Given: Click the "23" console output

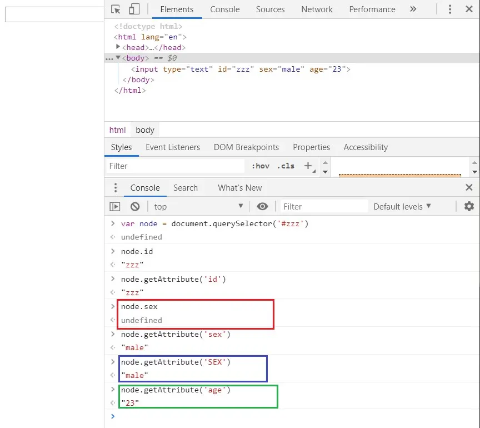Looking at the screenshot, I should click(130, 403).
